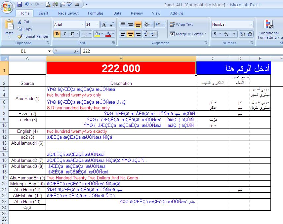Open the Review tab
Screen dimensions: 283x224
click(x=137, y=13)
